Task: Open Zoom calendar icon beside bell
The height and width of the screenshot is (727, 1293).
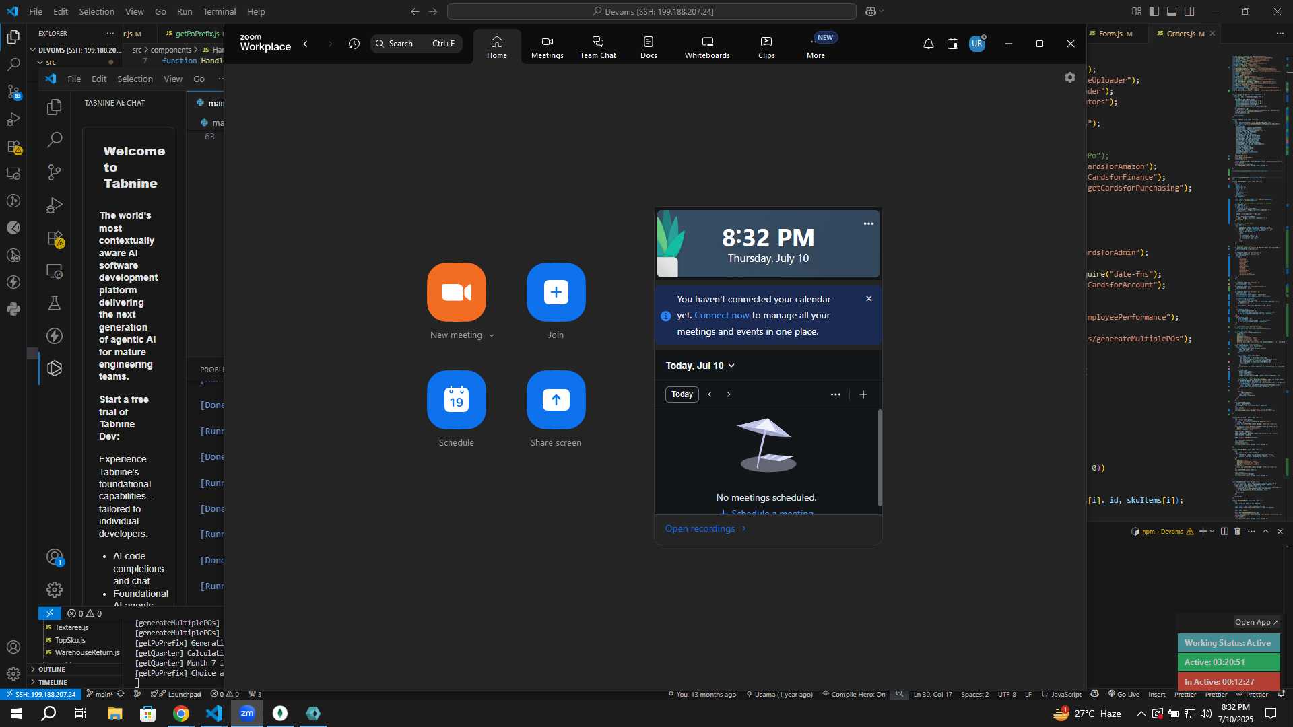Action: click(953, 44)
